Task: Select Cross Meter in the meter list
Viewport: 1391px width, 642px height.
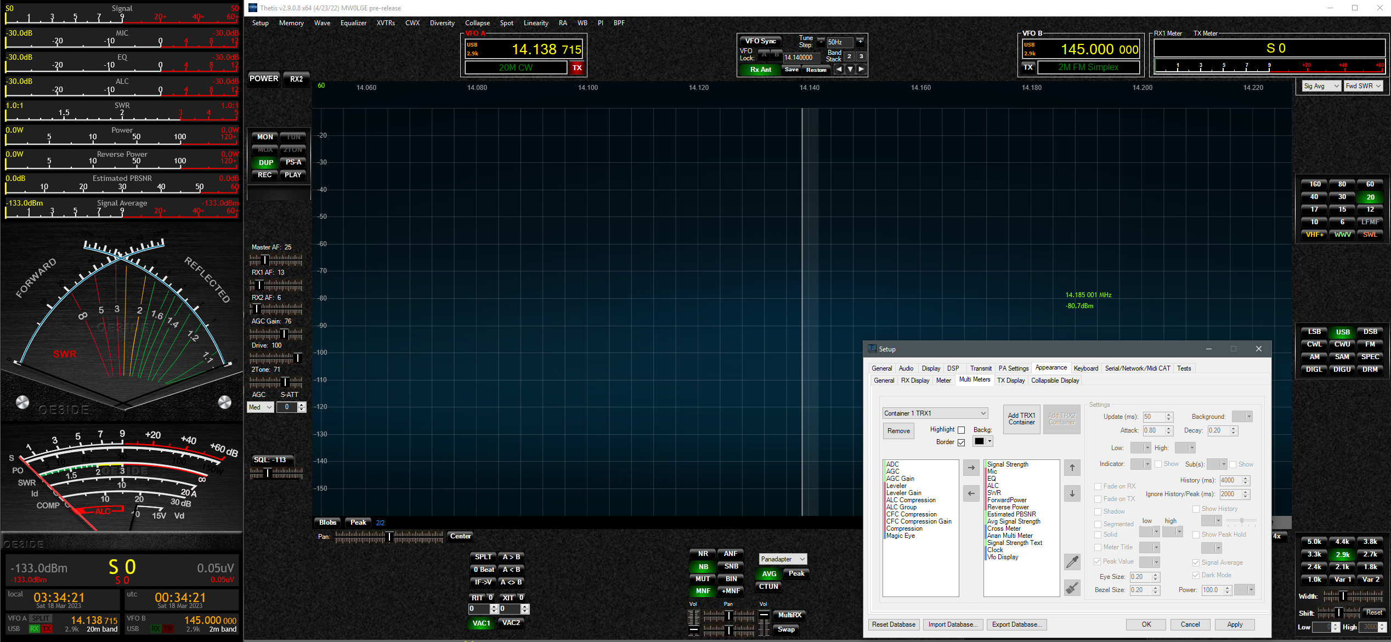Action: 1004,529
